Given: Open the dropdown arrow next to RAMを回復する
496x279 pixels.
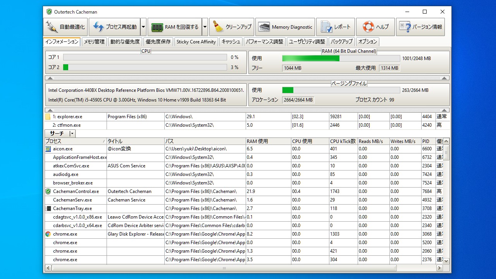Looking at the screenshot, I should click(205, 27).
